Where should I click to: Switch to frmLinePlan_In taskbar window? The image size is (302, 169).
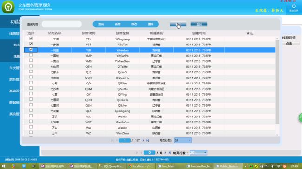[199, 166]
